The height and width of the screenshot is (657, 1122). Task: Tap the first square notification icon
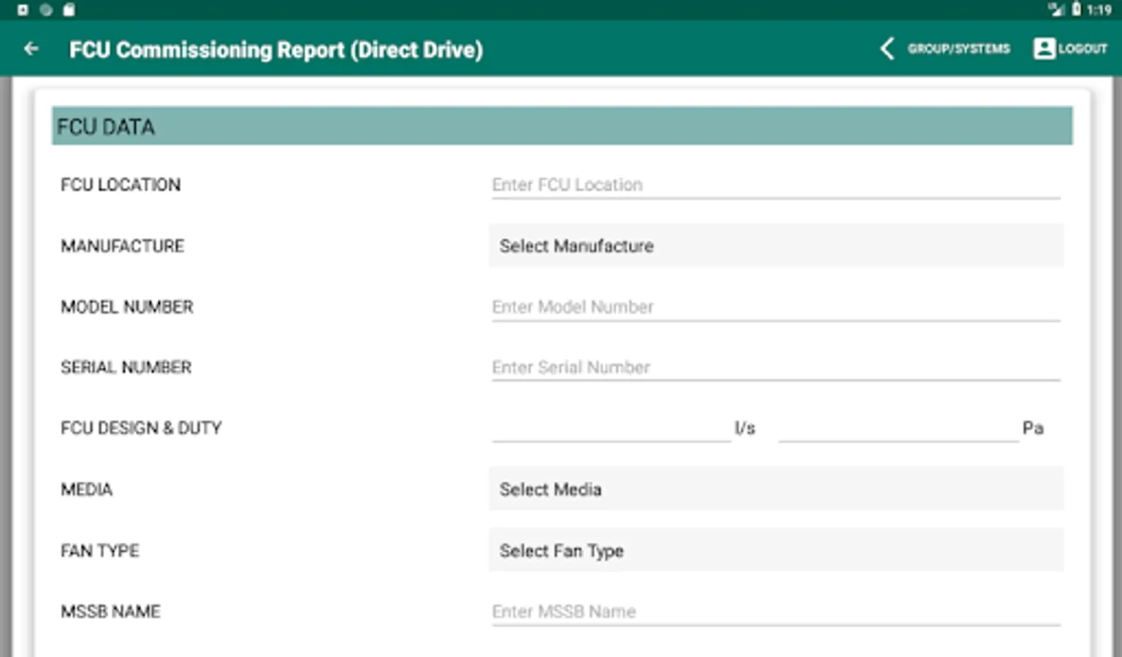pos(23,9)
